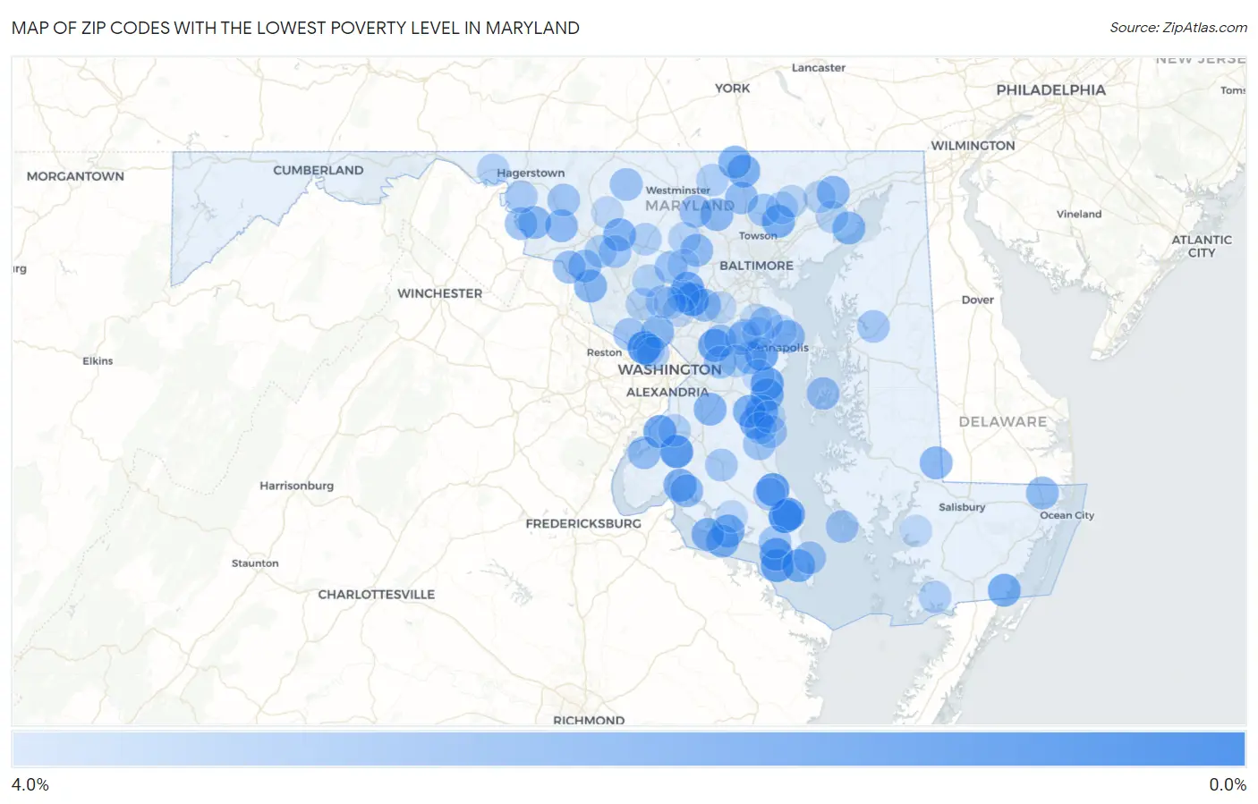Click the MORGANTOWN city label

coord(75,176)
